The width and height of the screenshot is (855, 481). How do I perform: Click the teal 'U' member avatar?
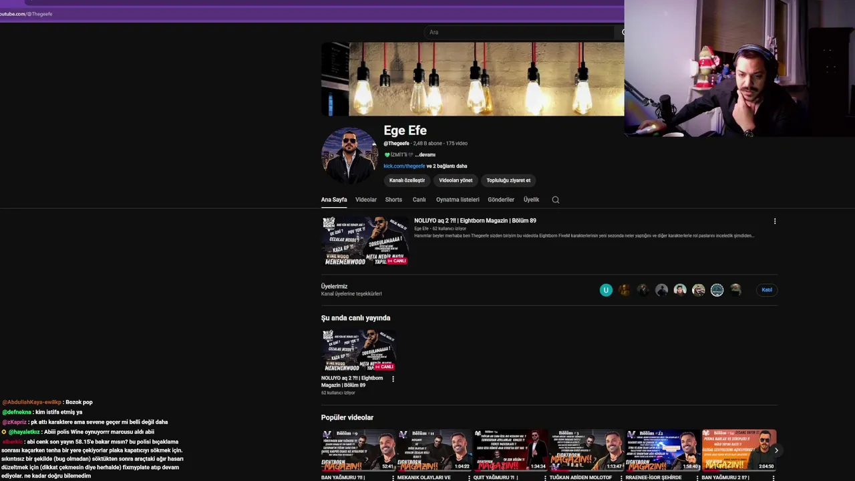tap(606, 290)
